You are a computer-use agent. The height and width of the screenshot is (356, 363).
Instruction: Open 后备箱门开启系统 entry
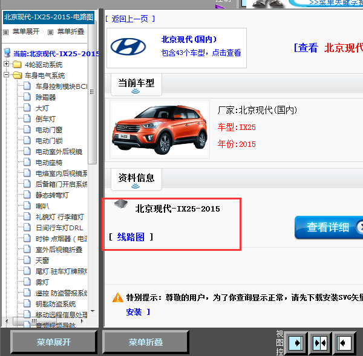[61, 184]
